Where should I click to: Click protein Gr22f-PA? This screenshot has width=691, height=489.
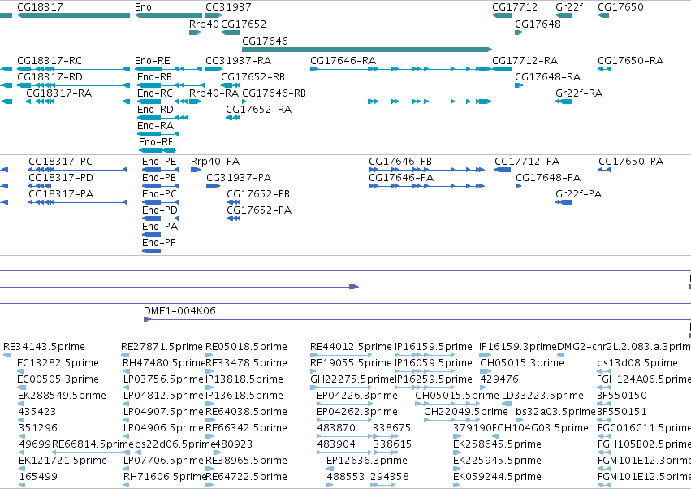[579, 194]
